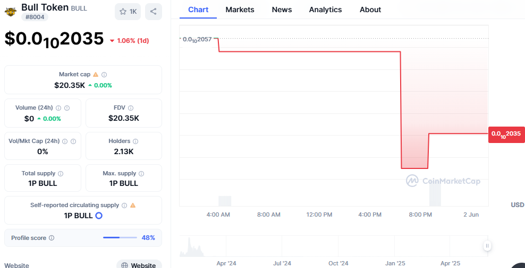The image size is (525, 268).
Task: Click Vol/Mkt Cap value 0%
Action: (43, 151)
